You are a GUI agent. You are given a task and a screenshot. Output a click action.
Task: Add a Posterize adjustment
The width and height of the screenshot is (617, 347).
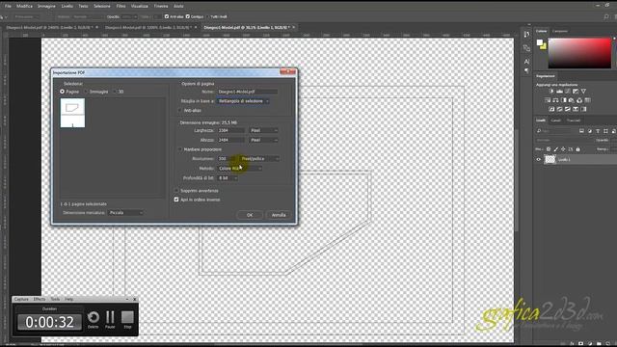tap(559, 109)
